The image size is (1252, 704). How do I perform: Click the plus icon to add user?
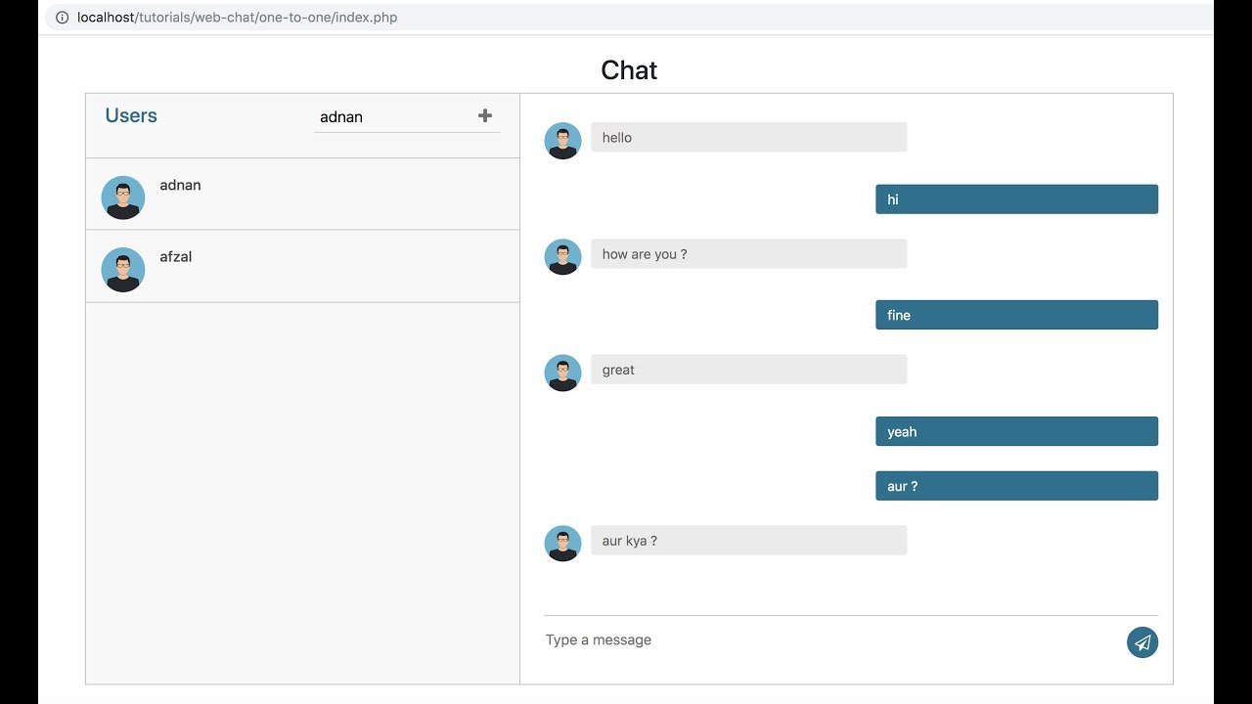coord(485,115)
